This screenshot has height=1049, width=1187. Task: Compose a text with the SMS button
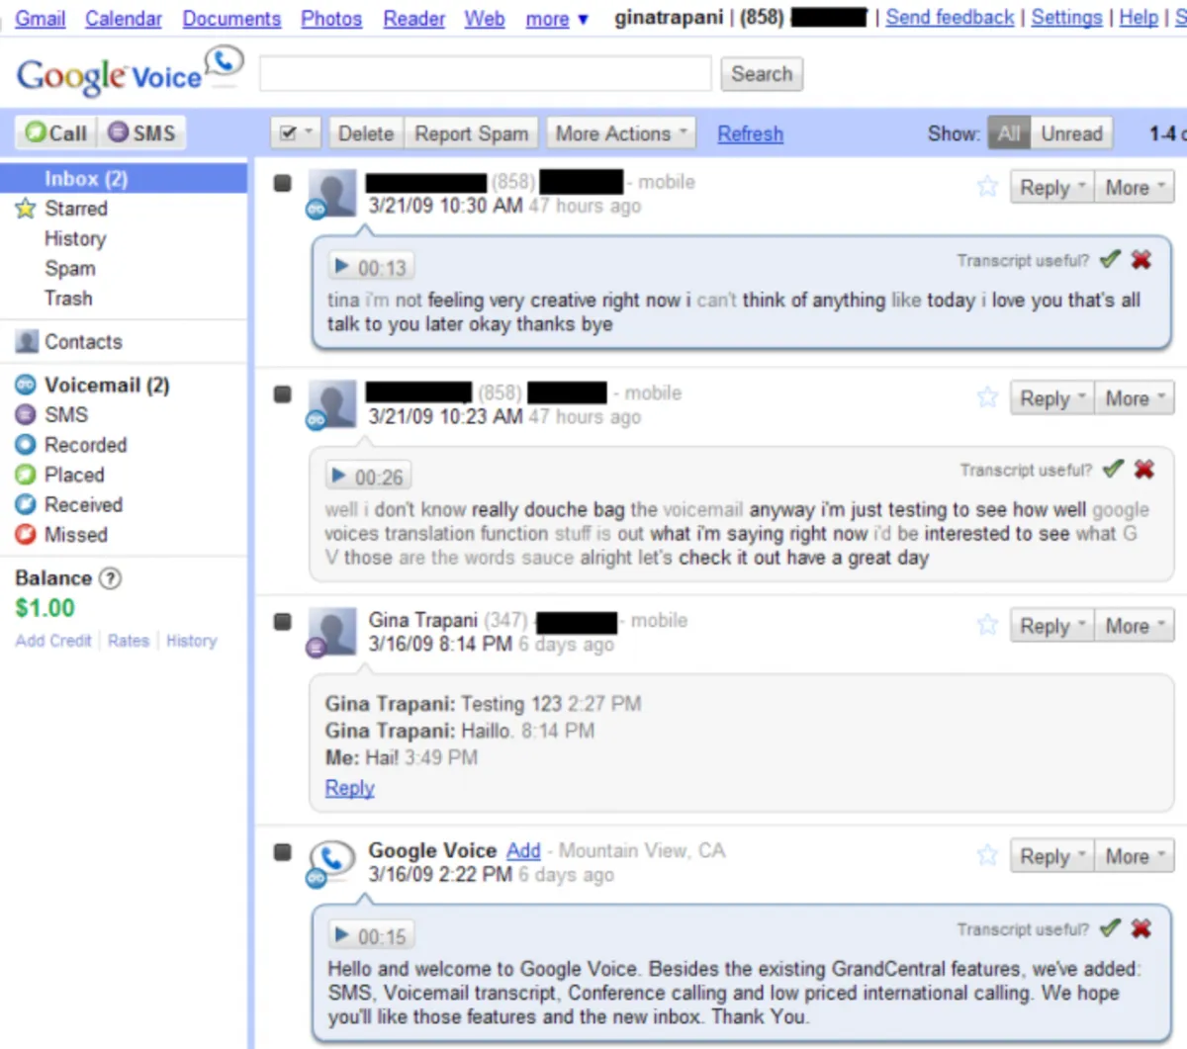point(141,132)
